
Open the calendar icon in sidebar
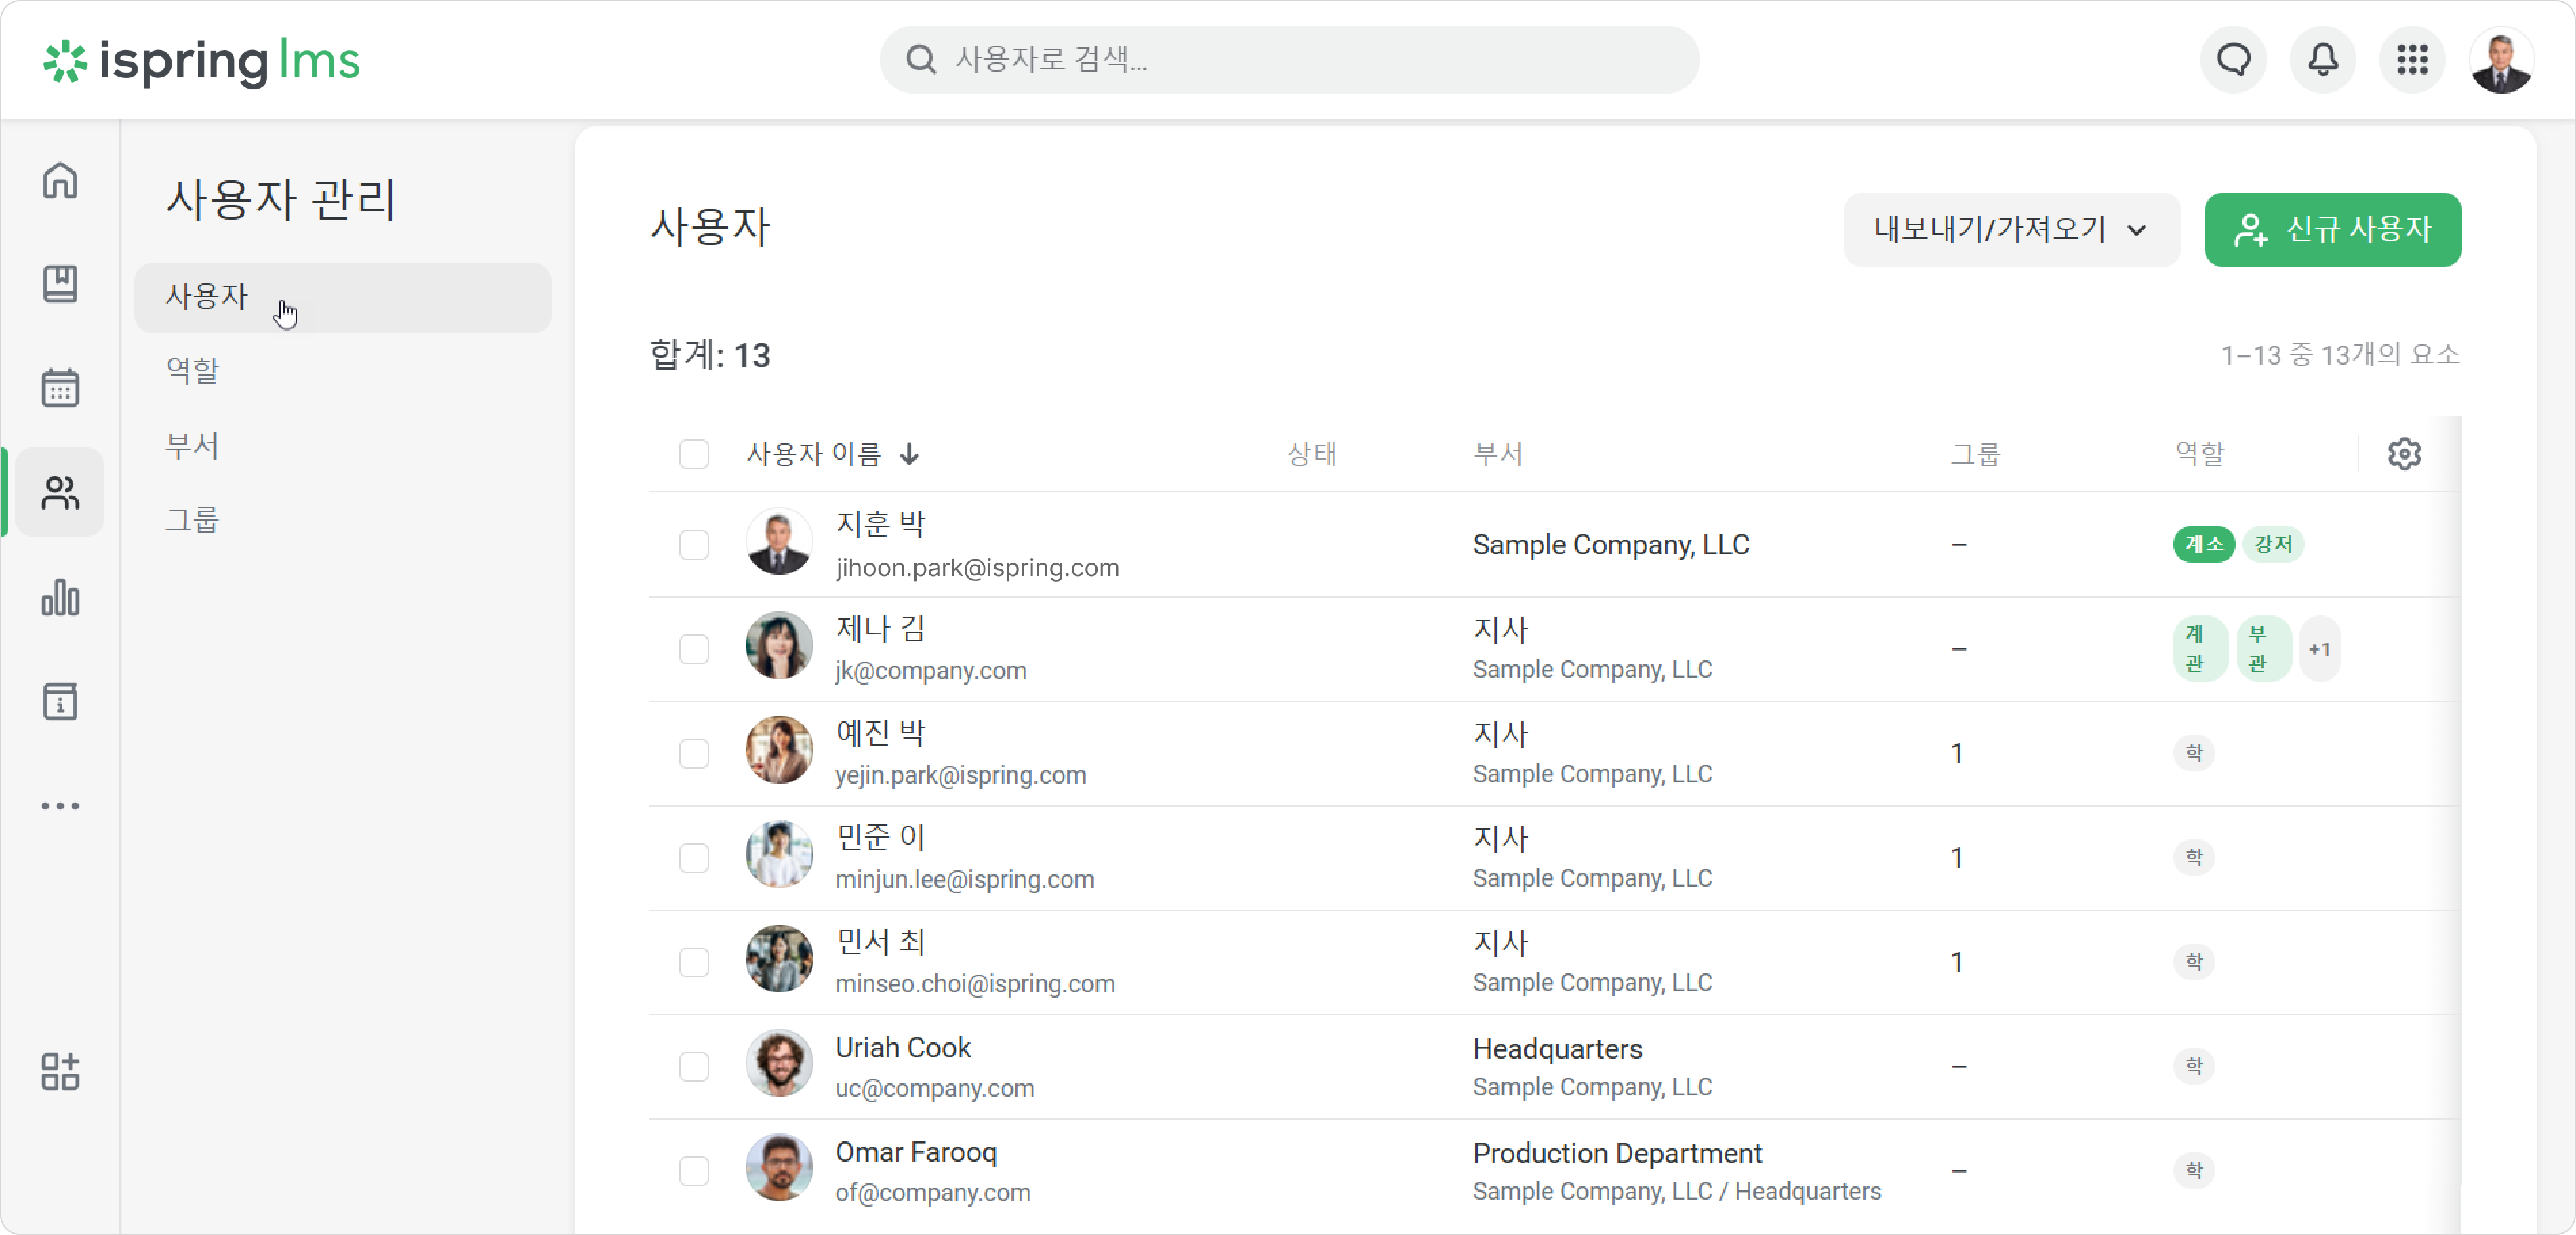tap(60, 388)
